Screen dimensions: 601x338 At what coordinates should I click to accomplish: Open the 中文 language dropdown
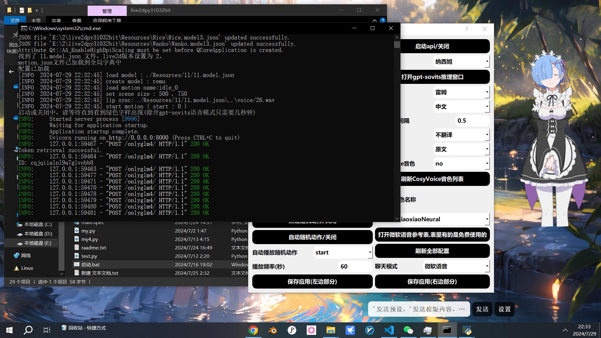coord(461,107)
